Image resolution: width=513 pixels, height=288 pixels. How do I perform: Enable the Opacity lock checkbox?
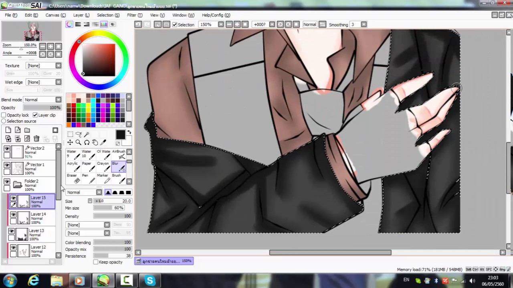pyautogui.click(x=4, y=115)
